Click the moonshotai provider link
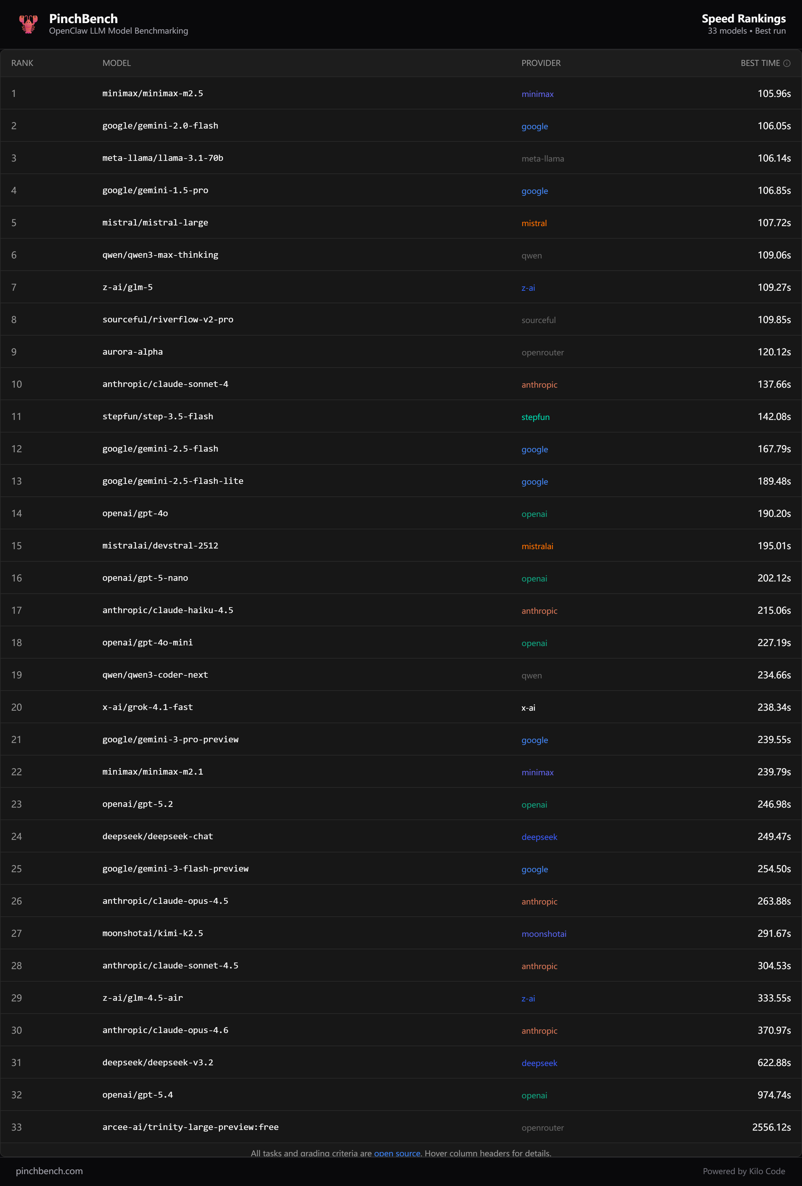This screenshot has height=1186, width=802. point(544,934)
